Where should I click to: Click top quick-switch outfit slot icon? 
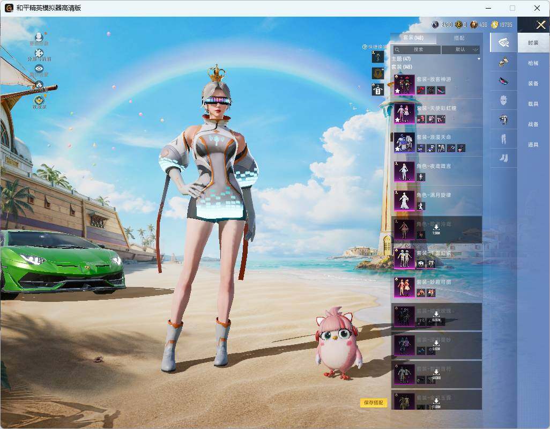pyautogui.click(x=378, y=57)
